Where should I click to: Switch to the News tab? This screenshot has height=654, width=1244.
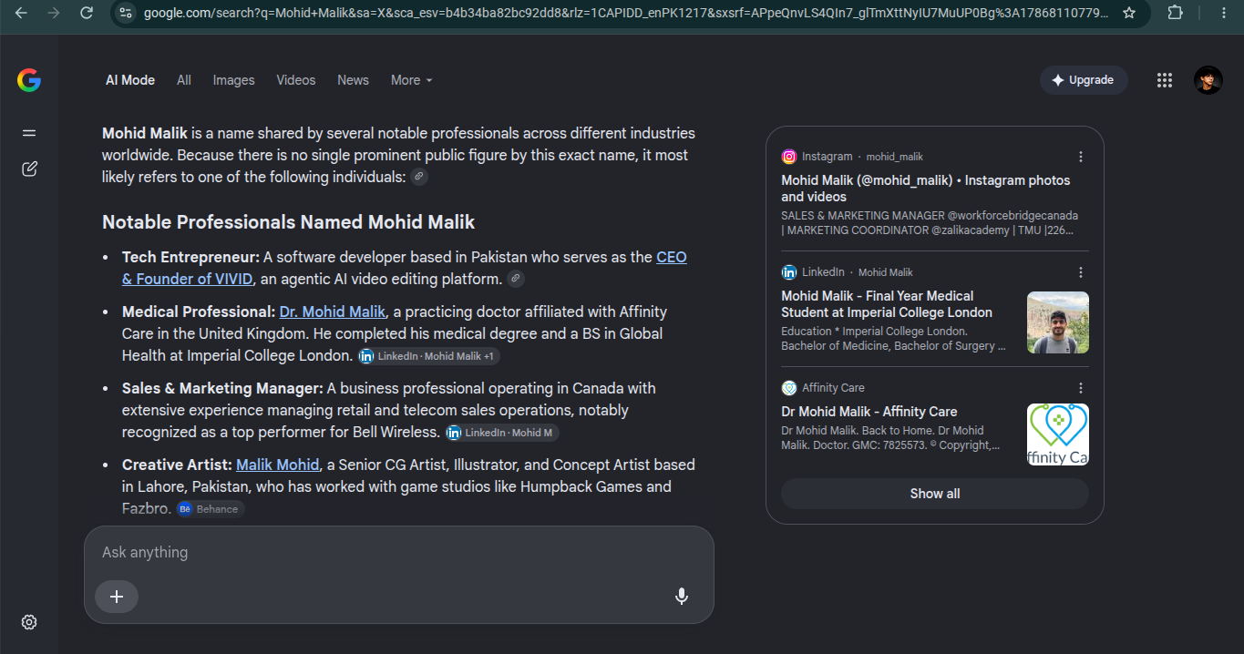[354, 80]
